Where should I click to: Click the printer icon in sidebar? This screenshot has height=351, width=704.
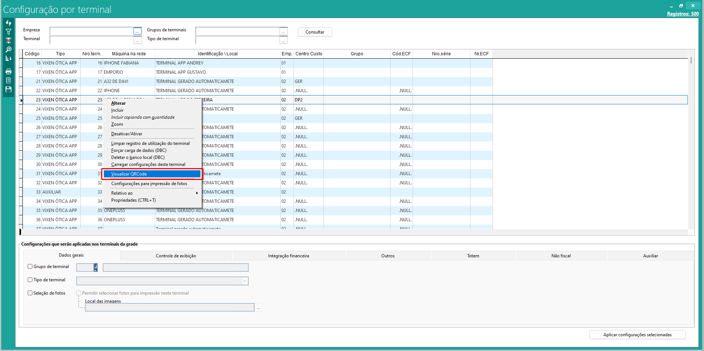click(x=8, y=72)
